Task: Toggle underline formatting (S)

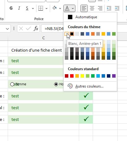Action: [x=27, y=8]
